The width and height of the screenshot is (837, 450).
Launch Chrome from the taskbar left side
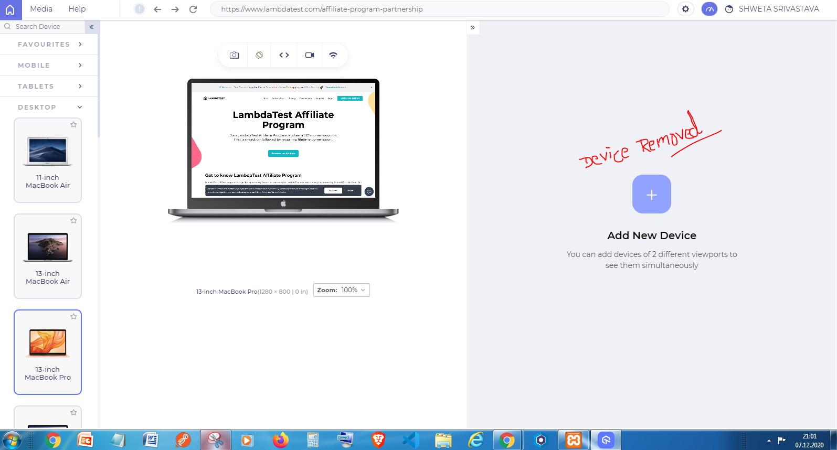(x=52, y=440)
